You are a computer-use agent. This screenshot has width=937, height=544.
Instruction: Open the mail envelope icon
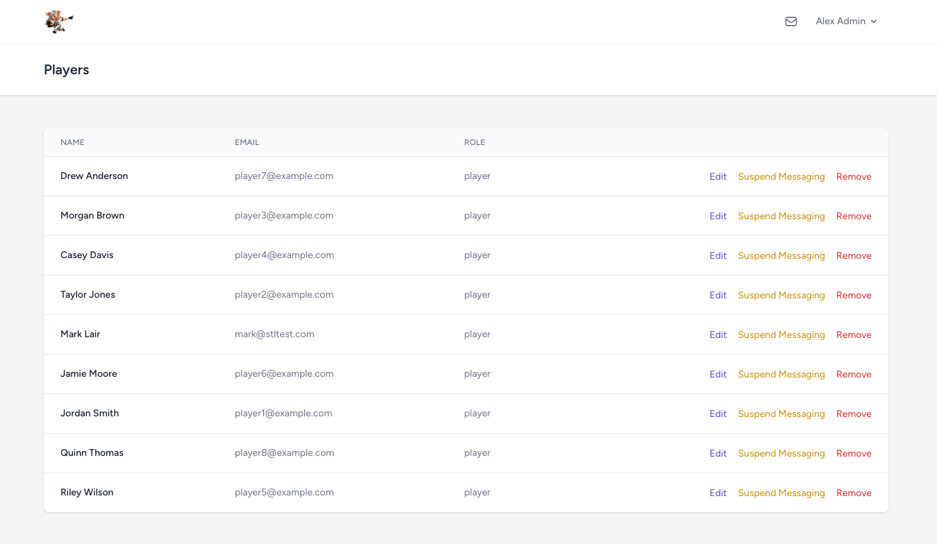pyautogui.click(x=790, y=22)
